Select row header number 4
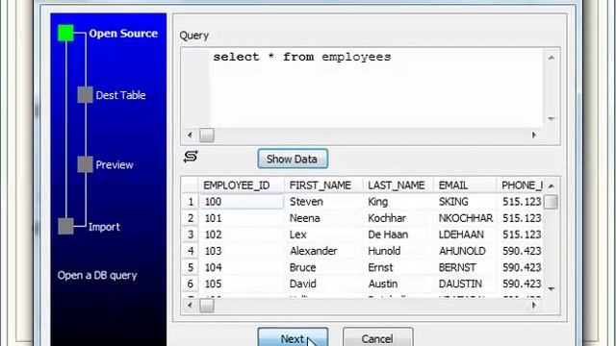 [191, 251]
